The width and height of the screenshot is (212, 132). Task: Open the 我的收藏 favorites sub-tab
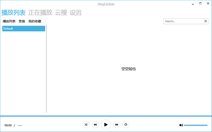tap(35, 21)
